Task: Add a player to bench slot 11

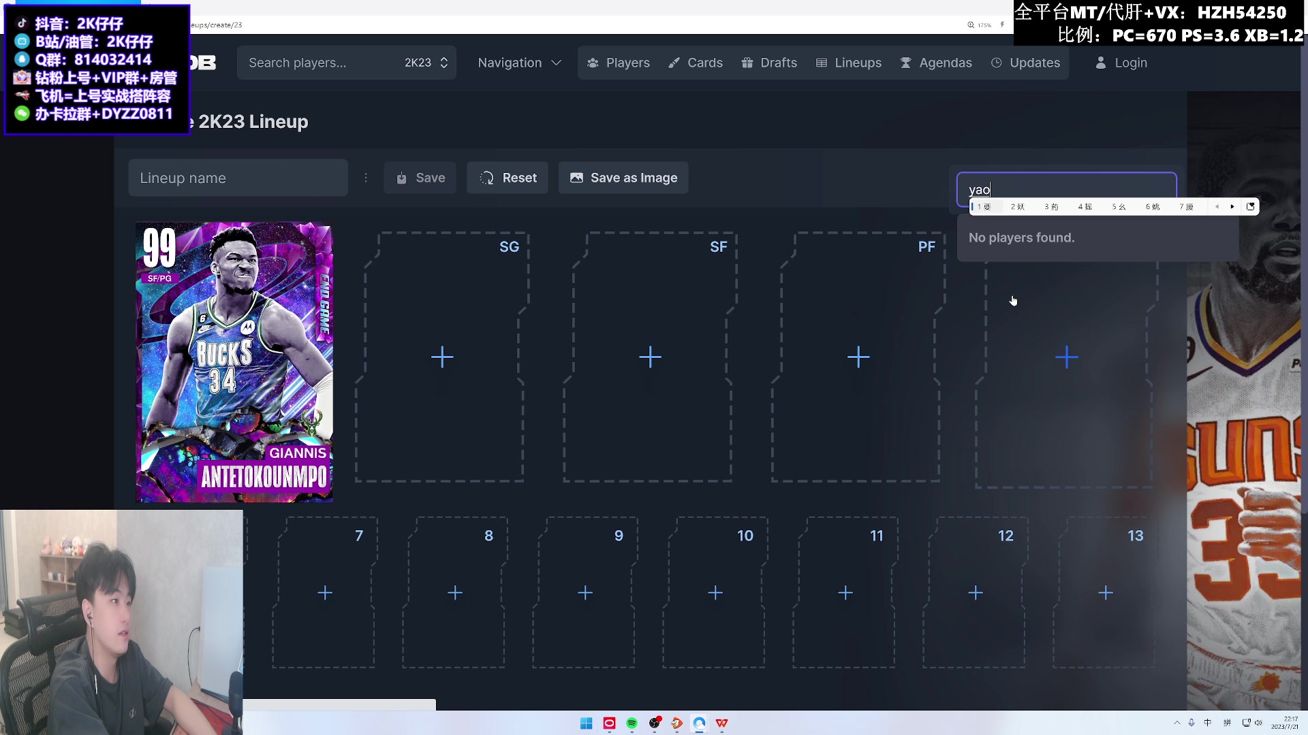Action: pos(845,593)
